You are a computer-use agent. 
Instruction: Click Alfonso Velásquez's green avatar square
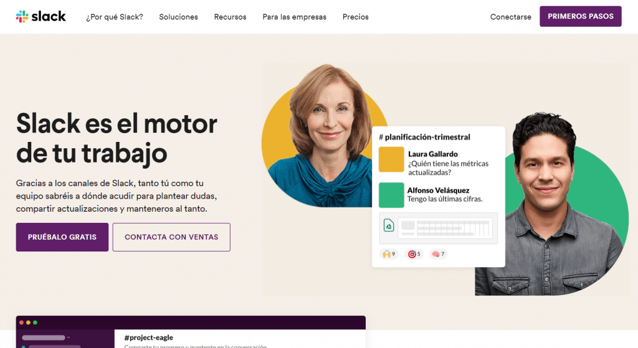point(391,195)
